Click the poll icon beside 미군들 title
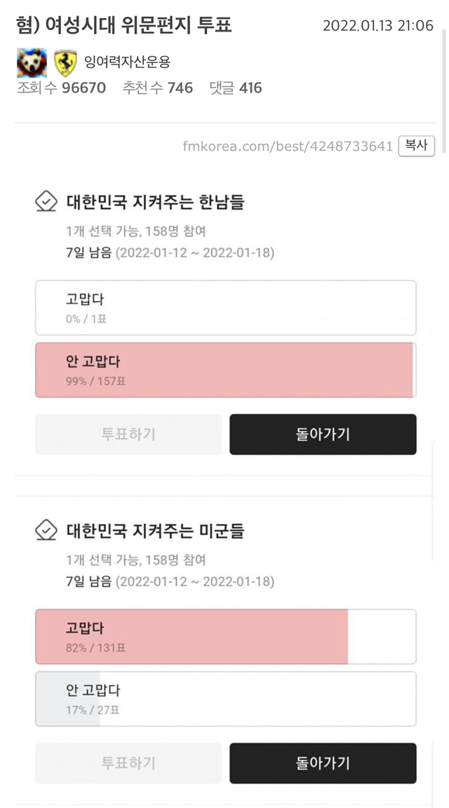The height and width of the screenshot is (808, 449). point(46,532)
